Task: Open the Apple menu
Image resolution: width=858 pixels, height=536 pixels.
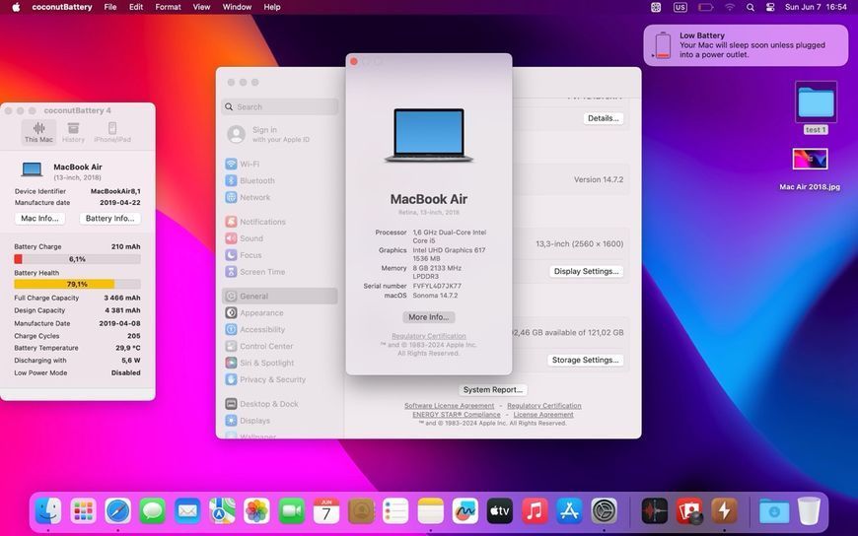Action: tap(16, 7)
